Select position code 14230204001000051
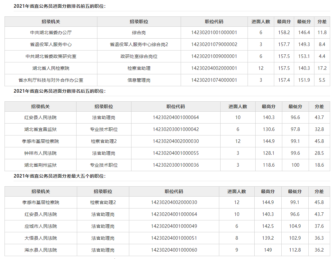This screenshot has width=335, height=259. pyautogui.click(x=174, y=238)
